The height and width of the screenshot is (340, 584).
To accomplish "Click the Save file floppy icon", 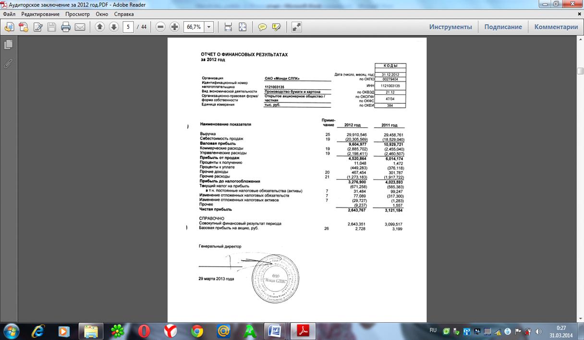I will (52, 27).
